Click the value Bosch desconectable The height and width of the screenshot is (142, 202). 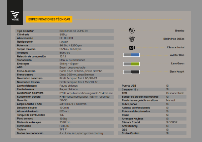(72, 67)
